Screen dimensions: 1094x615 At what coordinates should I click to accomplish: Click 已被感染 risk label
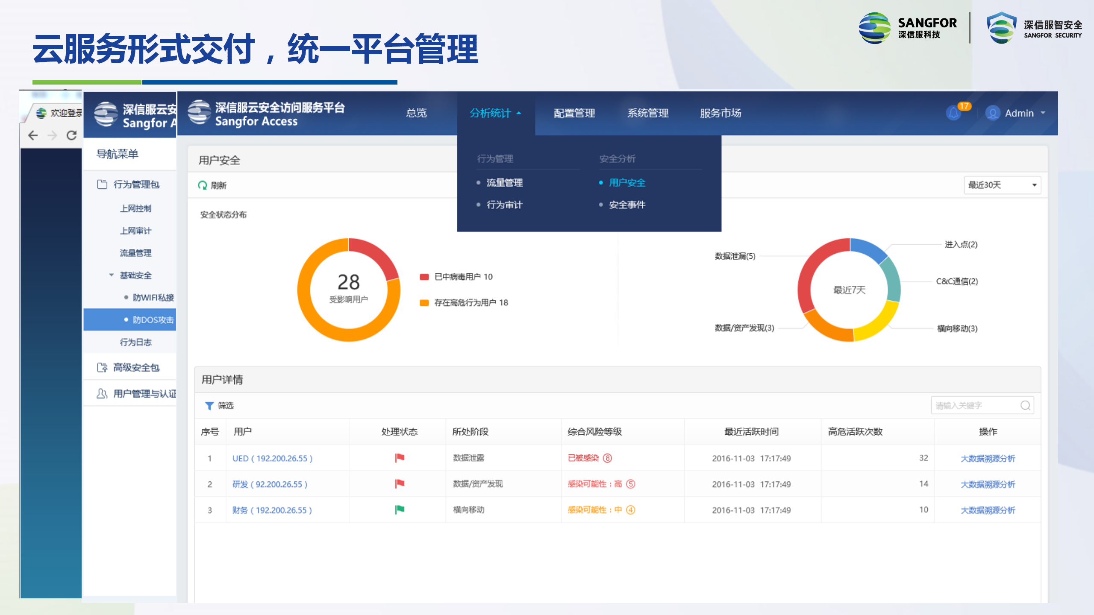pos(583,458)
